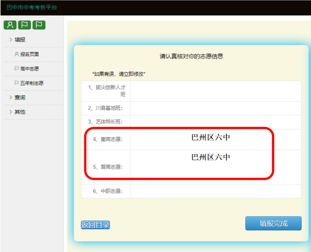Click the person icon beside 报名页面
Viewport: 311px width, 252px height.
click(17, 54)
